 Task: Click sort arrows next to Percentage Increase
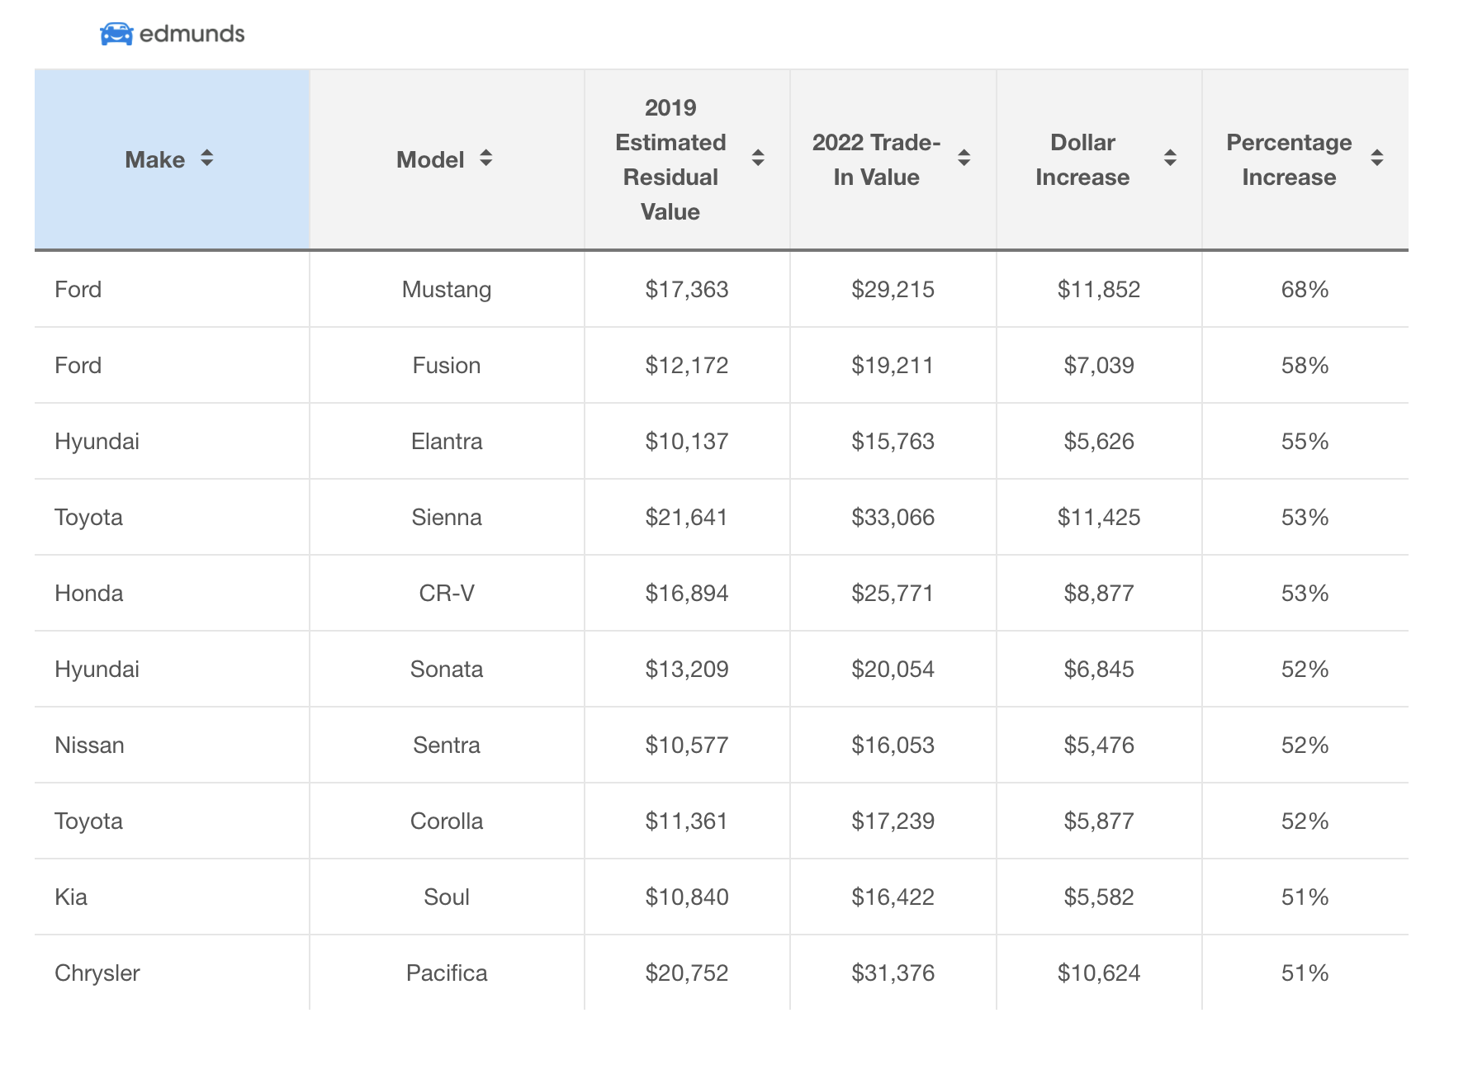pyautogui.click(x=1376, y=159)
